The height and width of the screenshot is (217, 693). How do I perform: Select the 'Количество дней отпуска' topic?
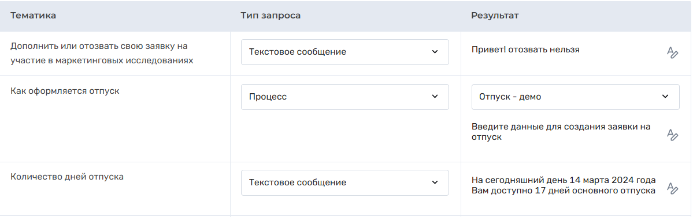[66, 177]
